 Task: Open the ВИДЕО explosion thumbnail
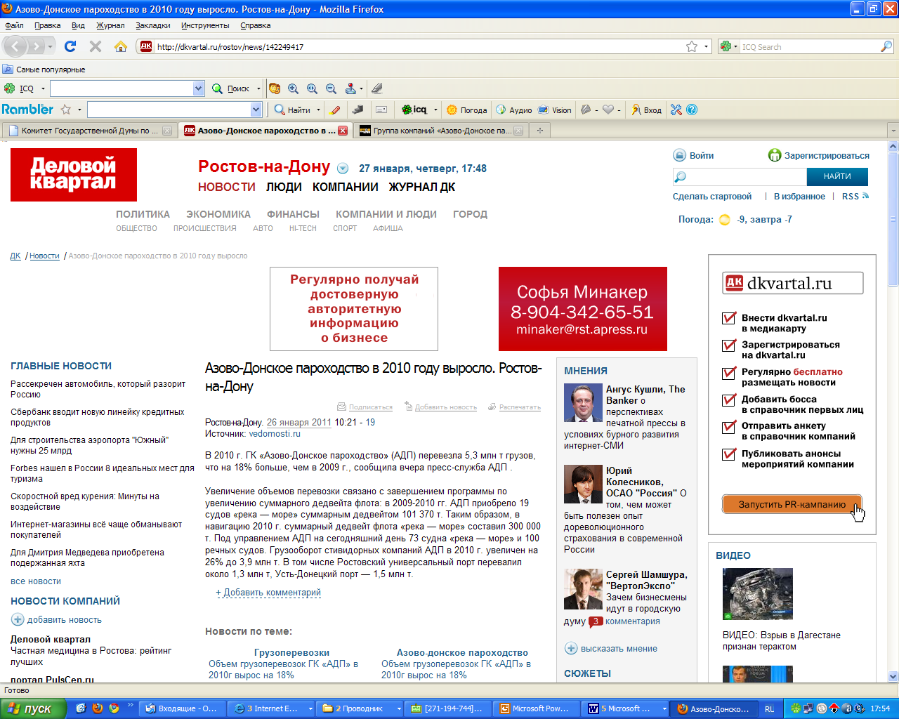pos(758,594)
